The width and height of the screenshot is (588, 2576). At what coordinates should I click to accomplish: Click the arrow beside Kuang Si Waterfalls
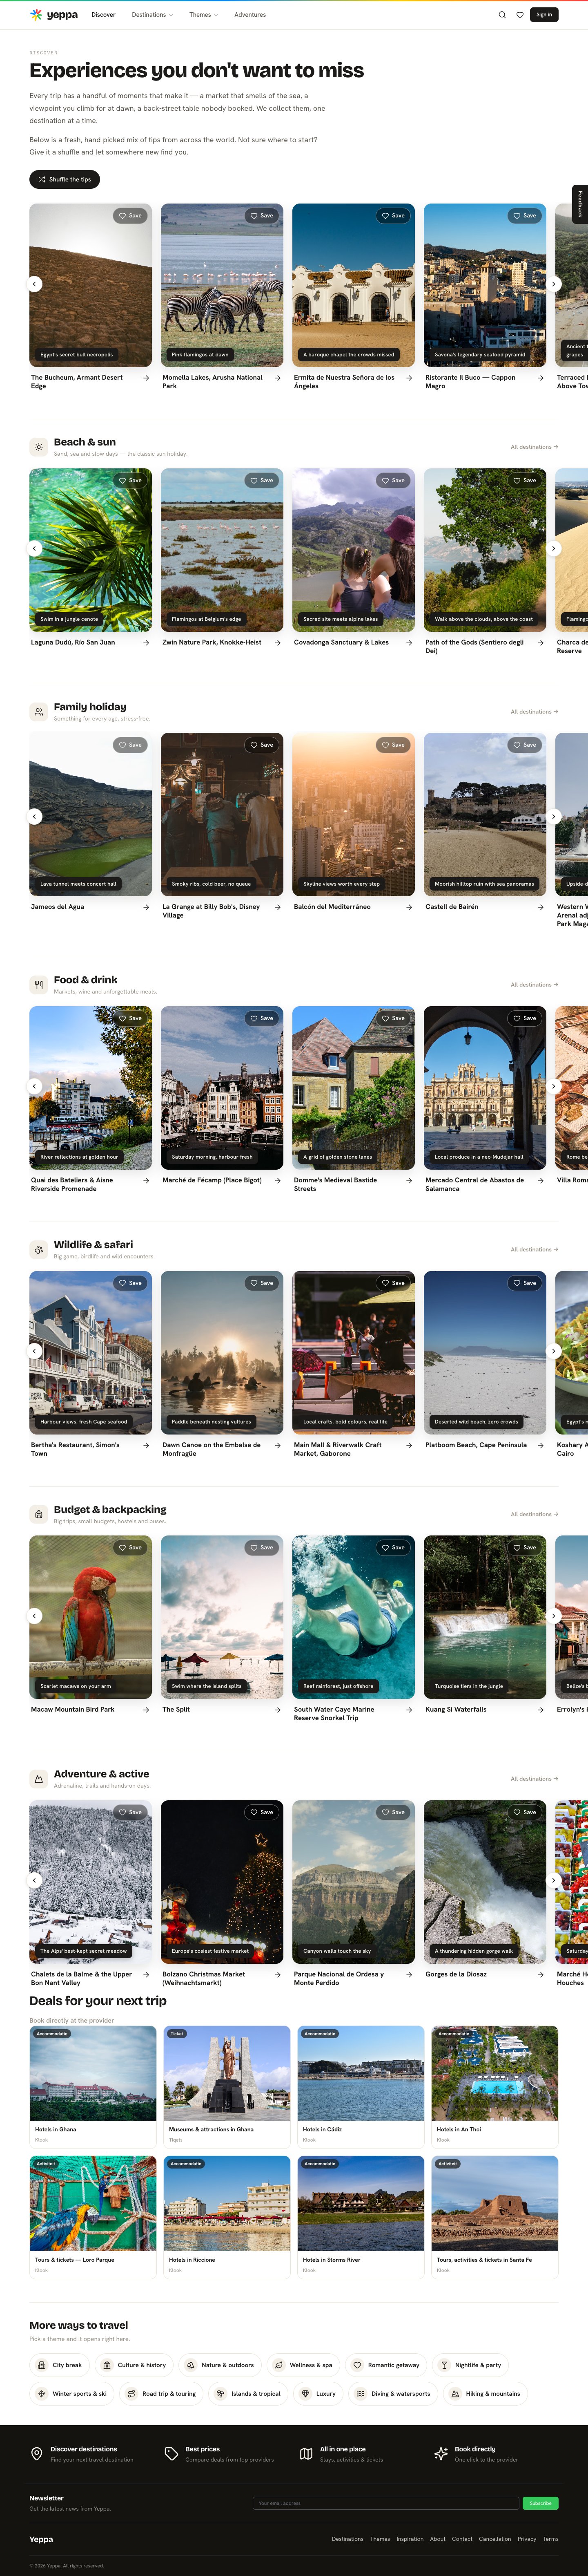tap(540, 1710)
